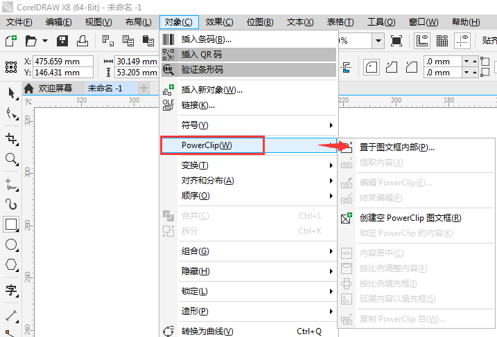This screenshot has height=337, width=497.
Task: Select the round corner icon
Action: coord(372,67)
